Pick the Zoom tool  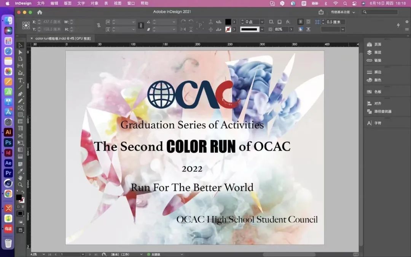tap(20, 185)
